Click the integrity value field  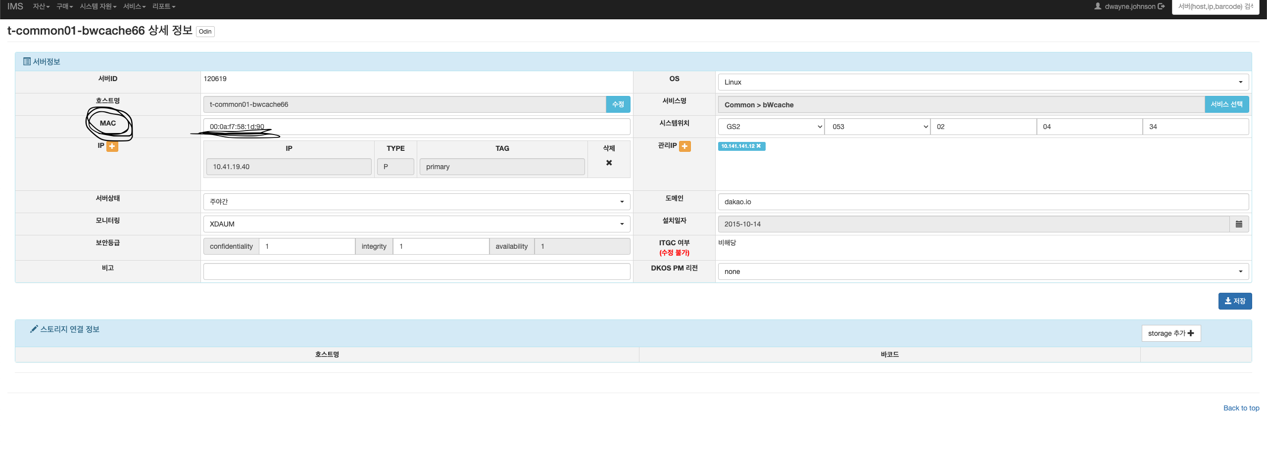tap(441, 246)
